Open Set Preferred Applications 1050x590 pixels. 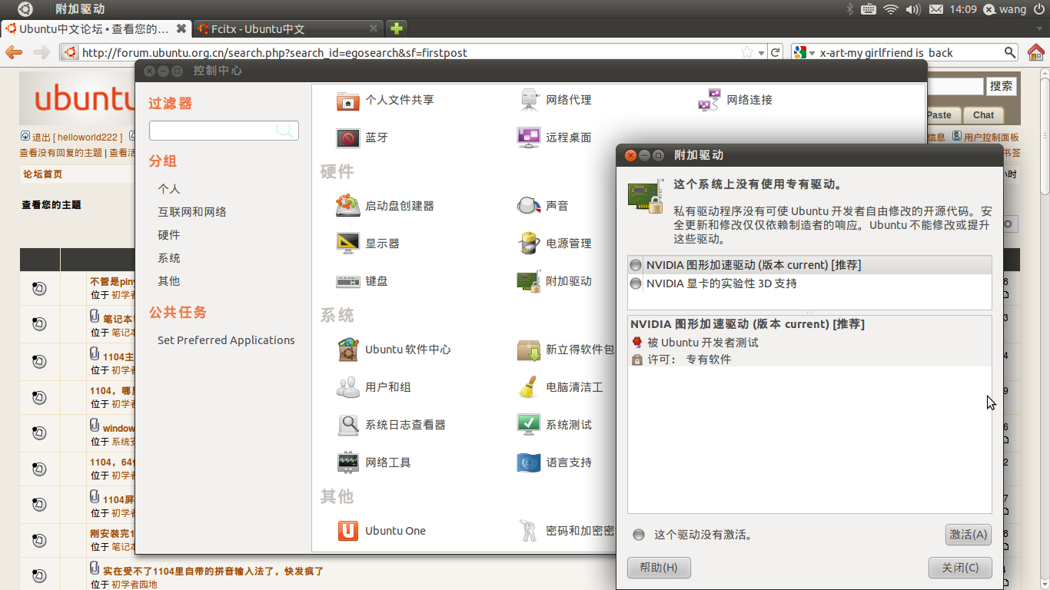pos(226,340)
